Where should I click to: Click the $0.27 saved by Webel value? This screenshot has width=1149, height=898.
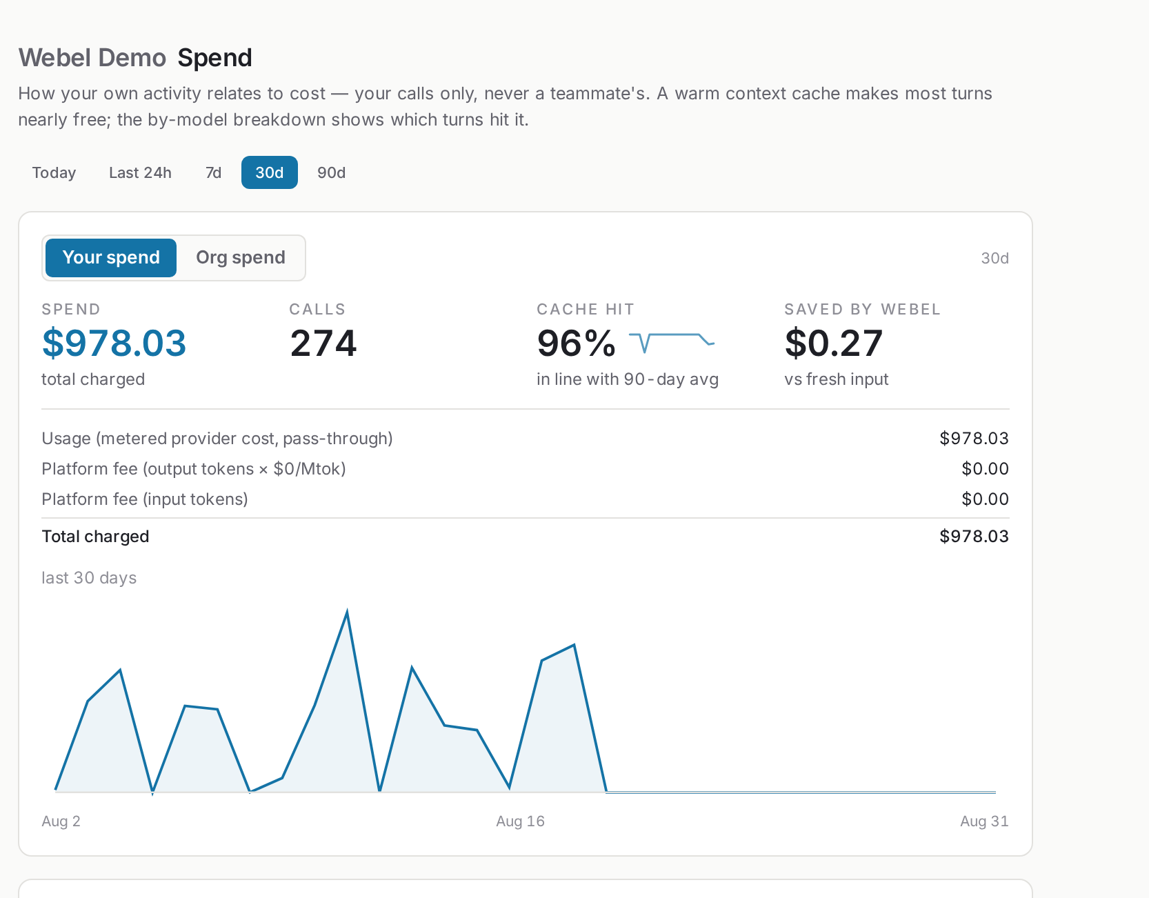click(x=834, y=343)
